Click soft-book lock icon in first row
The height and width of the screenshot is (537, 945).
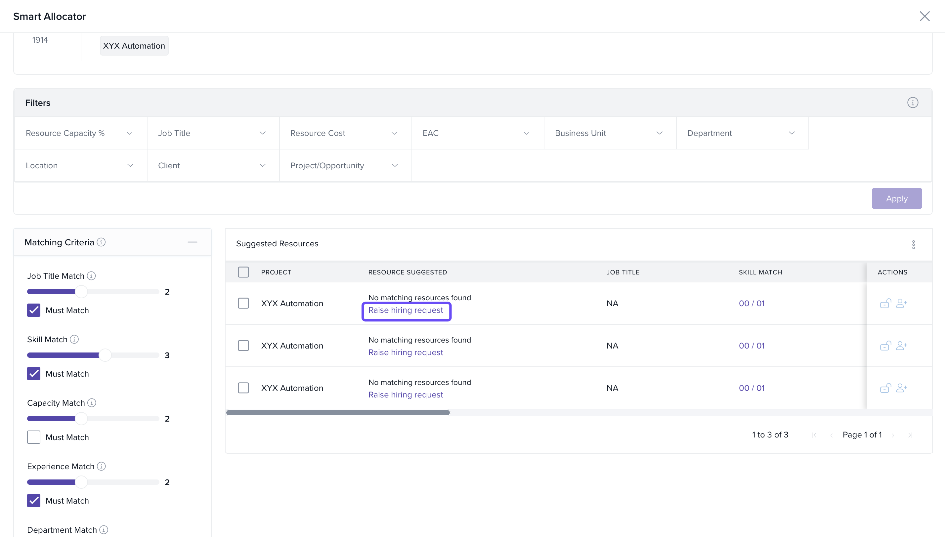(x=885, y=303)
